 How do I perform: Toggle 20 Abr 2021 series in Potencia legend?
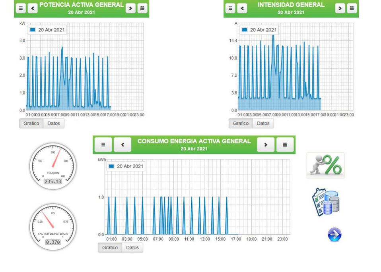(x=47, y=30)
